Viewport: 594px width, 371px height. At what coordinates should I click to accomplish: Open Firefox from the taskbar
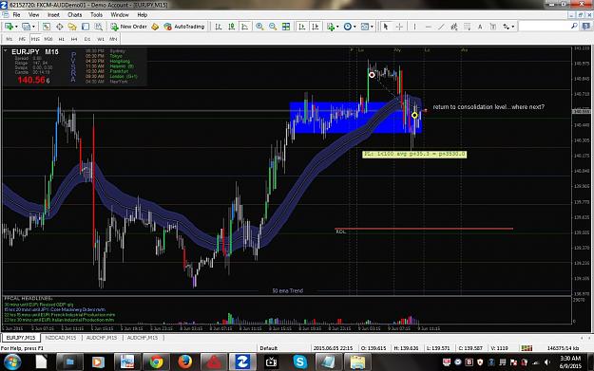(185, 362)
